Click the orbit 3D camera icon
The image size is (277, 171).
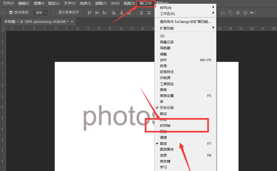click(x=223, y=12)
